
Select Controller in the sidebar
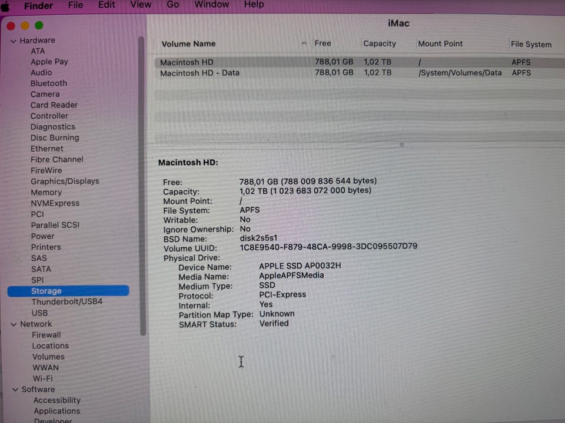click(49, 116)
